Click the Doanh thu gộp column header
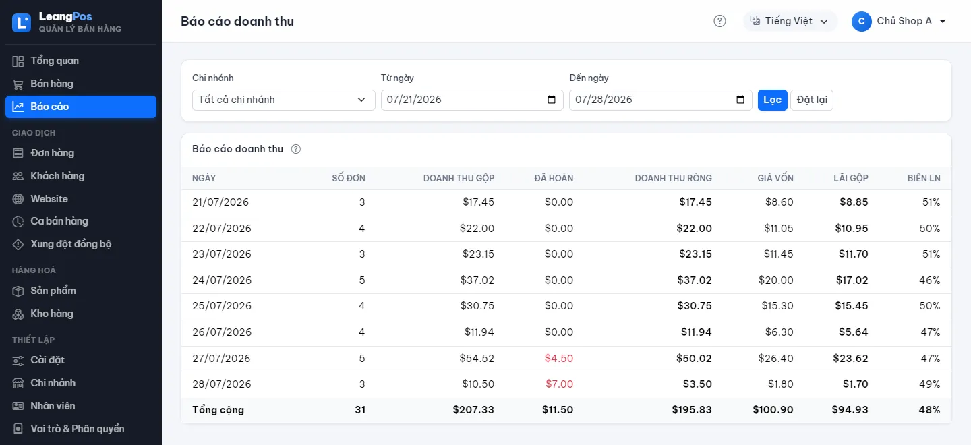The height and width of the screenshot is (445, 971). pyautogui.click(x=459, y=178)
